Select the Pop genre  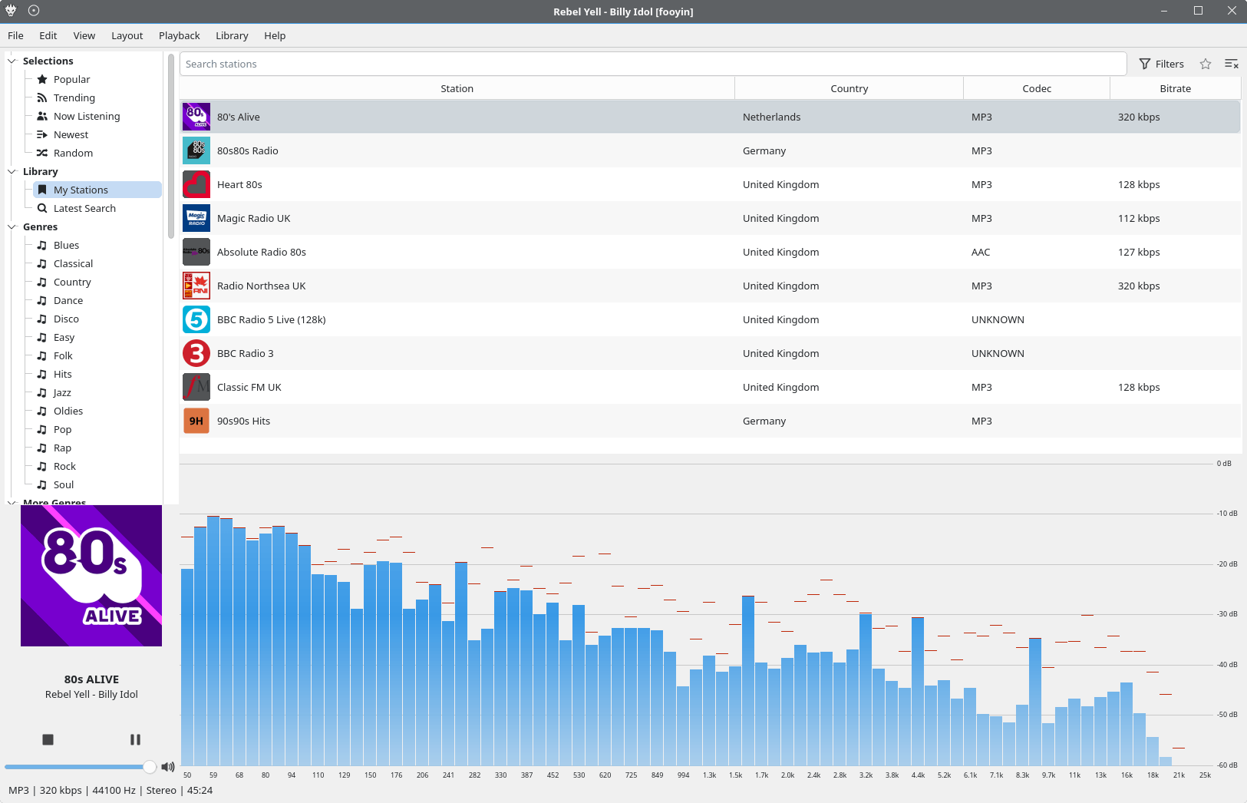tap(63, 429)
